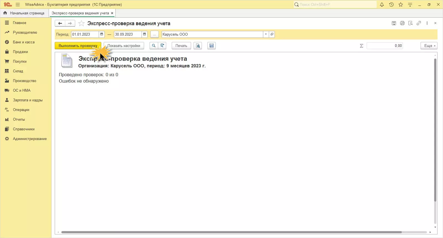Click the organization field Карусель ООО
Screen dimensions: 443x238
coord(212,34)
